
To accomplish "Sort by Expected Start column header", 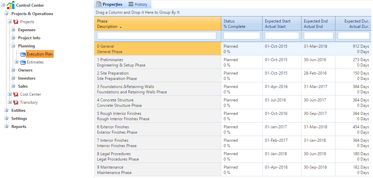I will click(x=282, y=24).
